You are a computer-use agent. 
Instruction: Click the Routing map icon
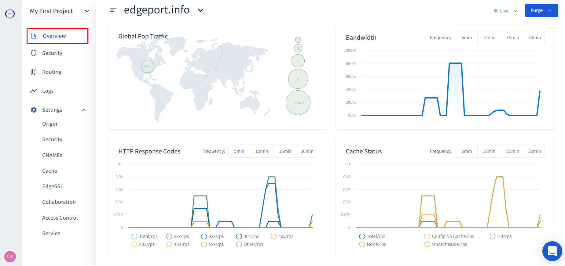point(34,72)
